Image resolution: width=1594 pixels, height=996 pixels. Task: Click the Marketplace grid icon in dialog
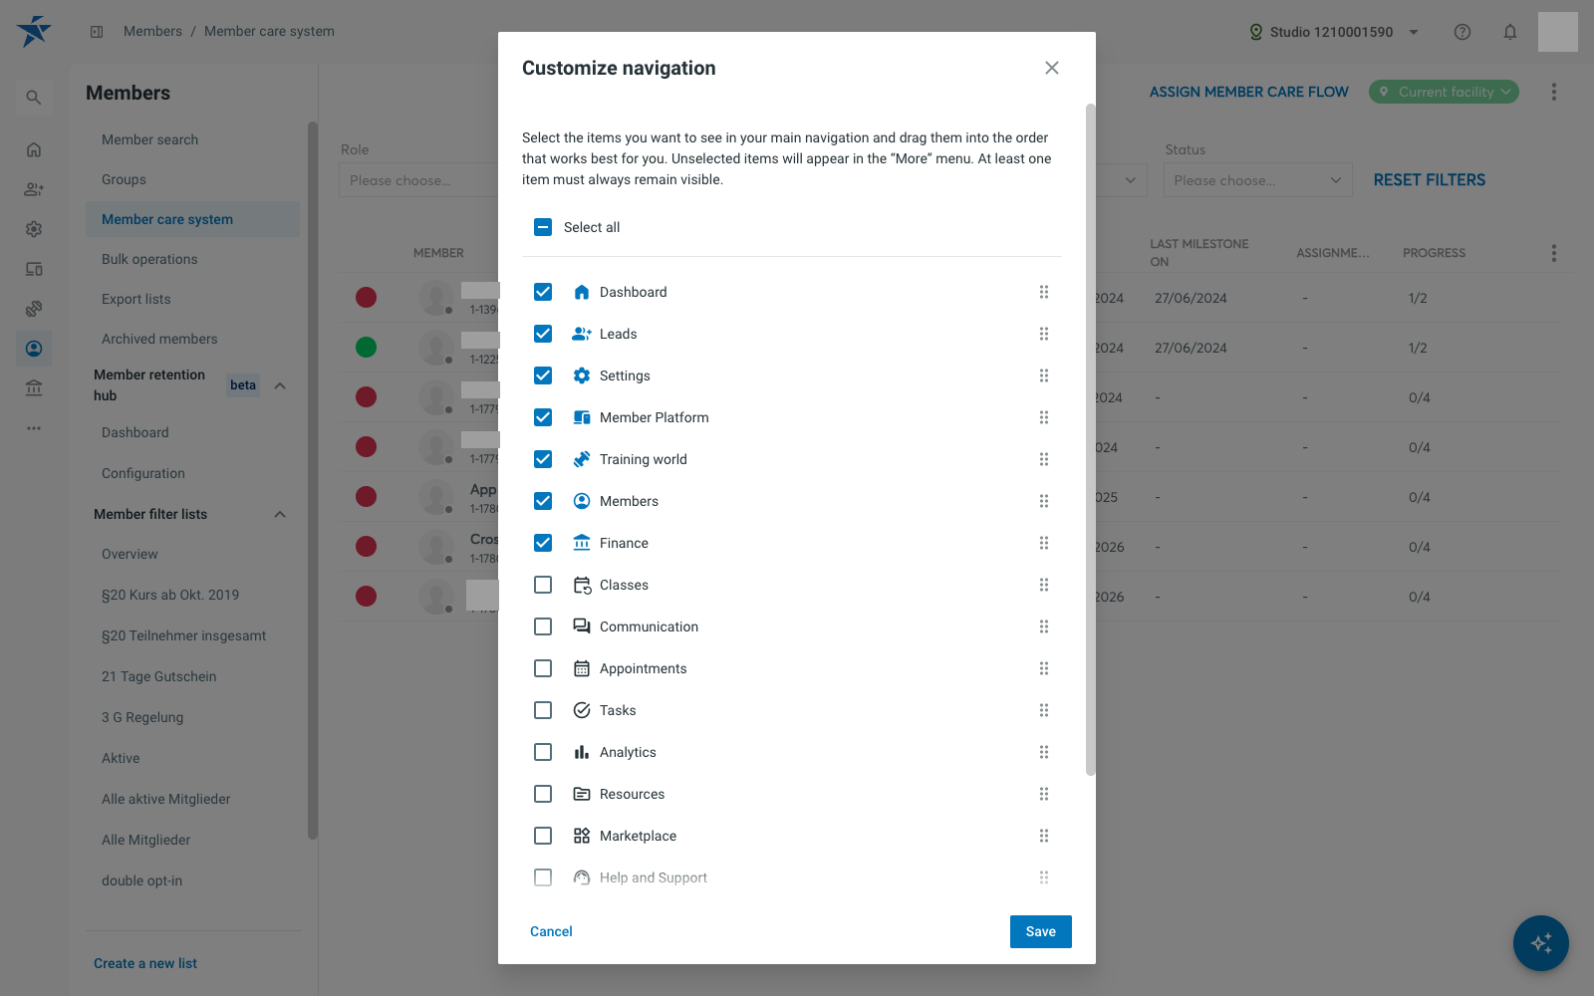pos(582,836)
